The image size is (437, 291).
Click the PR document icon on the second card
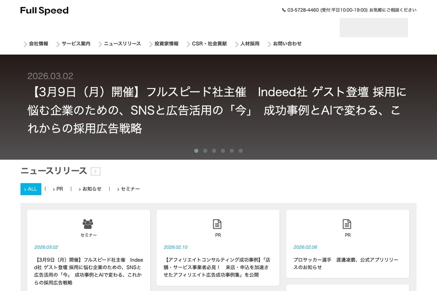tap(218, 222)
